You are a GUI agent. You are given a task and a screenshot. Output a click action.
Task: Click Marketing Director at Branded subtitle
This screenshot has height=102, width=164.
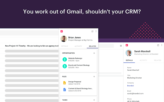click(x=146, y=54)
